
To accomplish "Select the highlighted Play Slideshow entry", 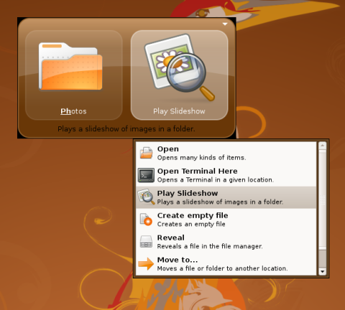I will coord(226,197).
